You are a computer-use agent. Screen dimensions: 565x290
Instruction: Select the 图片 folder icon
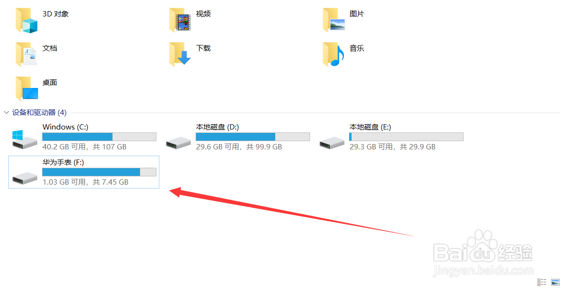click(334, 21)
